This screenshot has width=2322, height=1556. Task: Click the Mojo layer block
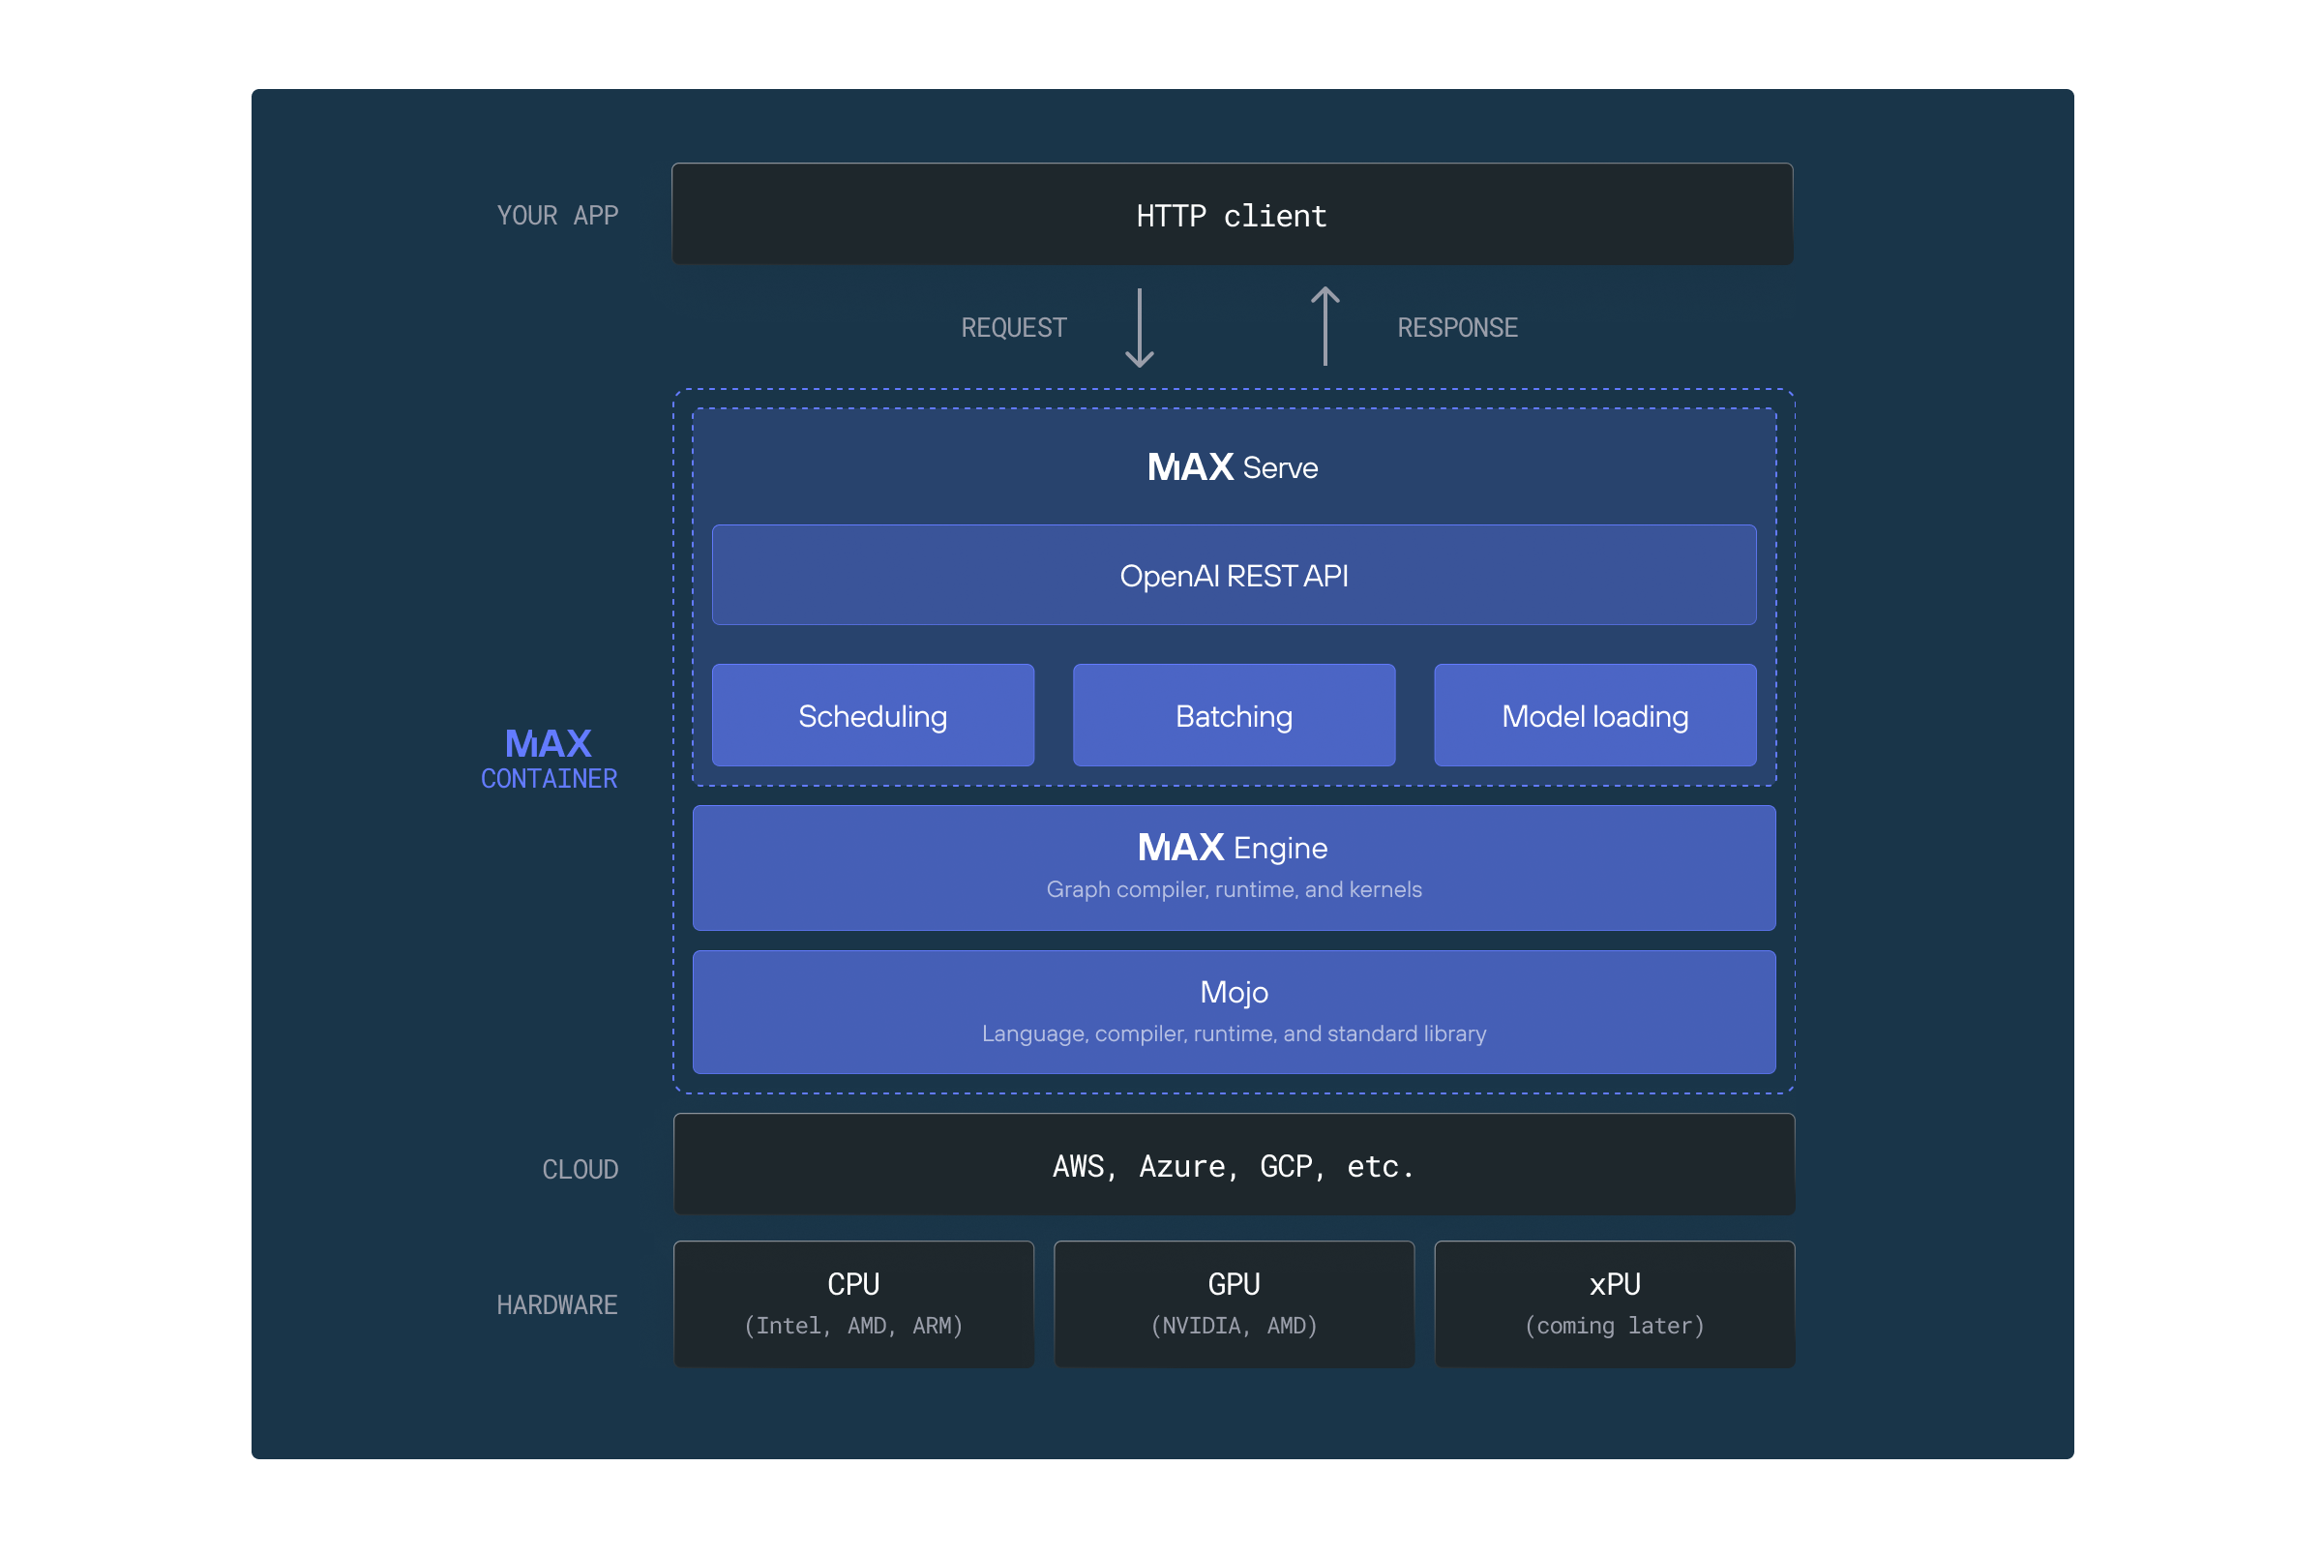coord(1233,1011)
